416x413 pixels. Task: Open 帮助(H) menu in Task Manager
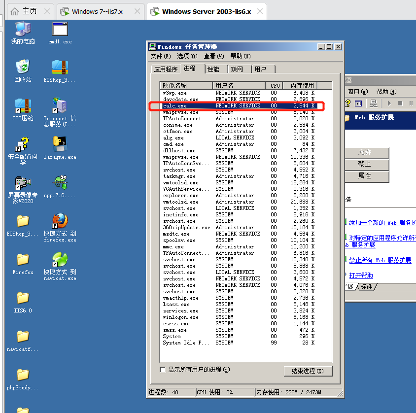pyautogui.click(x=241, y=56)
